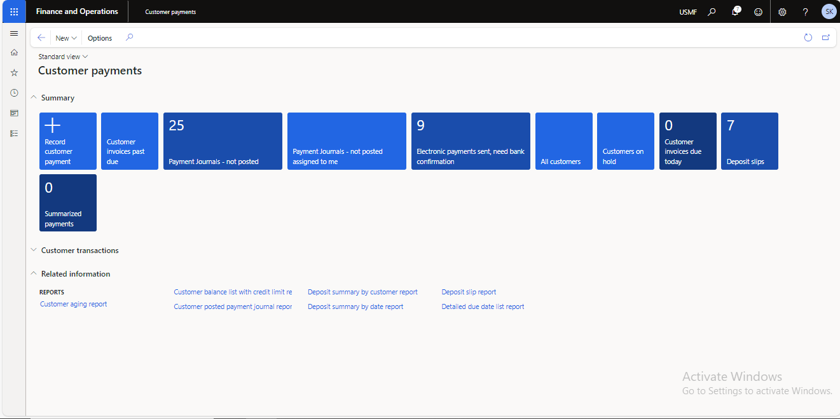Click the back arrow in action bar

tap(41, 38)
